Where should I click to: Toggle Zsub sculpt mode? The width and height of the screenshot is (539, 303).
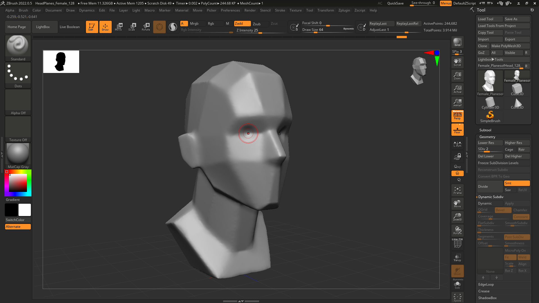coord(260,24)
